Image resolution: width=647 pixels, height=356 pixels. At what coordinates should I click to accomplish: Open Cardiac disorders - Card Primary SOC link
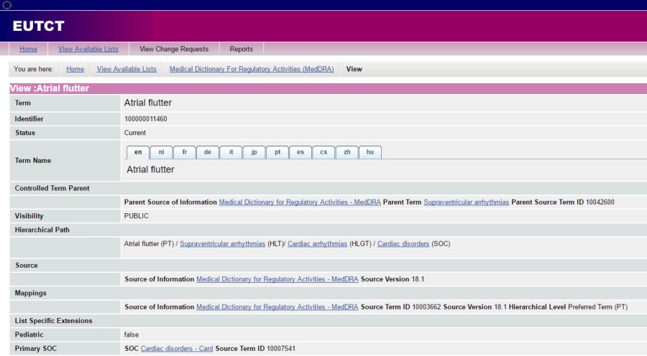[177, 349]
